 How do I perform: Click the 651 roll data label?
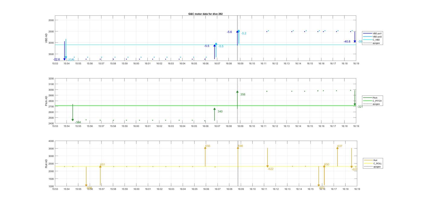(102, 165)
